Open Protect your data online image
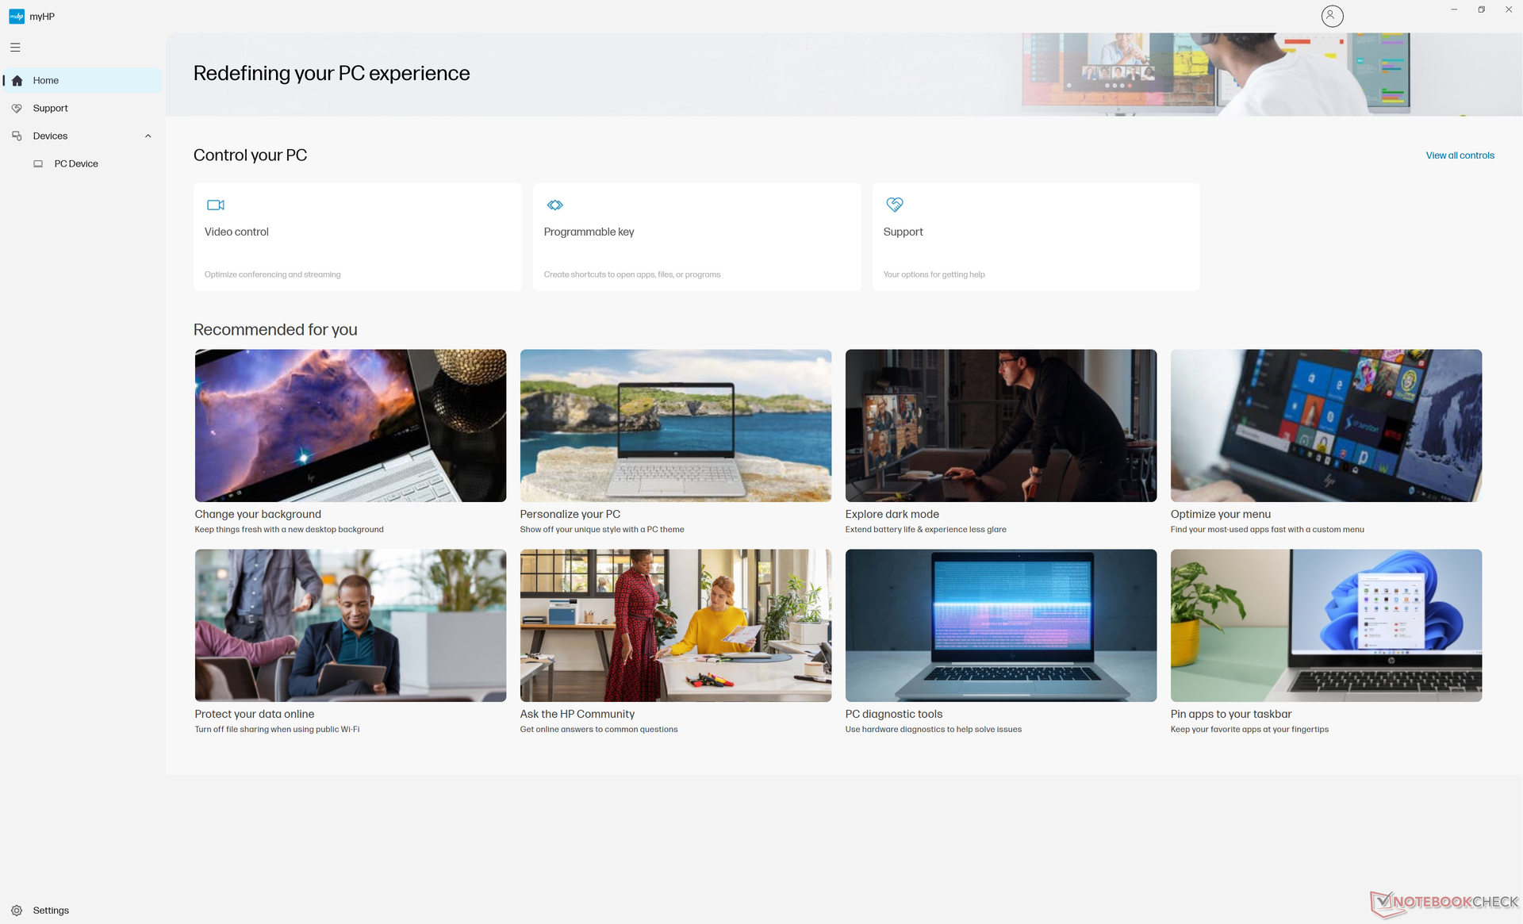This screenshot has width=1523, height=924. (351, 626)
